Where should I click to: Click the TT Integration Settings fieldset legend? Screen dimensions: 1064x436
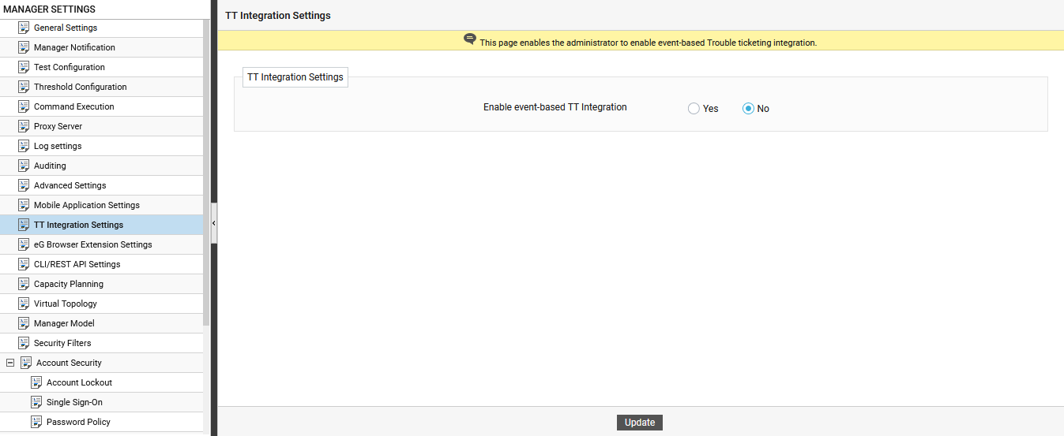coord(295,77)
